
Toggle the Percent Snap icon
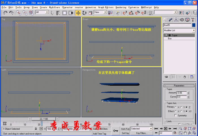137,13
